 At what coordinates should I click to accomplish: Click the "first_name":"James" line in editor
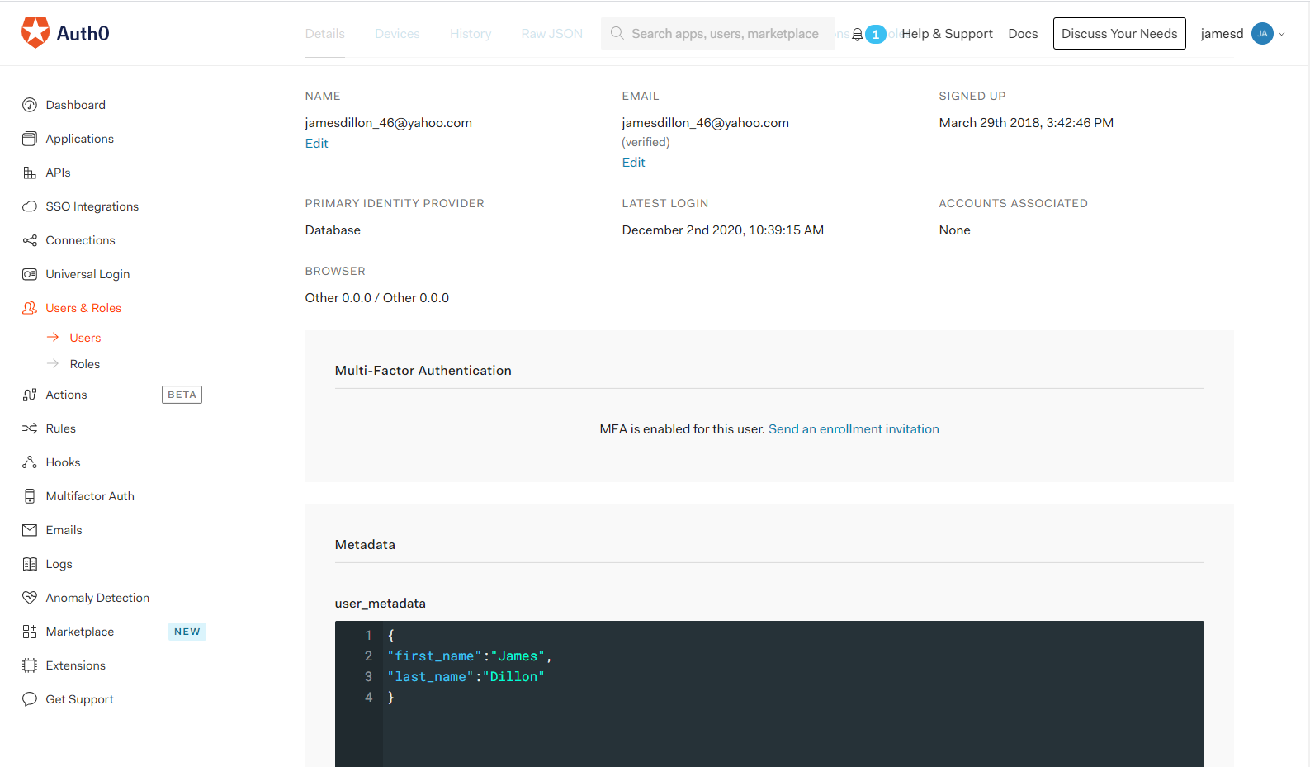pos(470,656)
